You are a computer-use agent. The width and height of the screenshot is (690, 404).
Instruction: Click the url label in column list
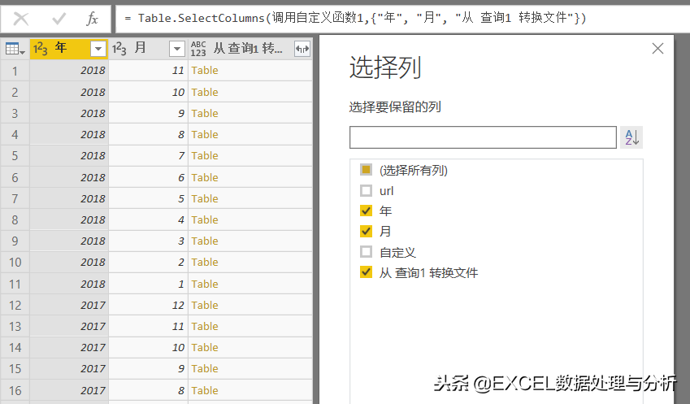tap(386, 191)
